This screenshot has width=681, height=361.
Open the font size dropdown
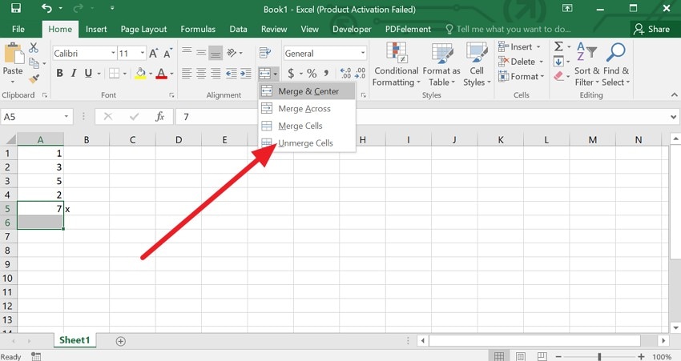[143, 54]
